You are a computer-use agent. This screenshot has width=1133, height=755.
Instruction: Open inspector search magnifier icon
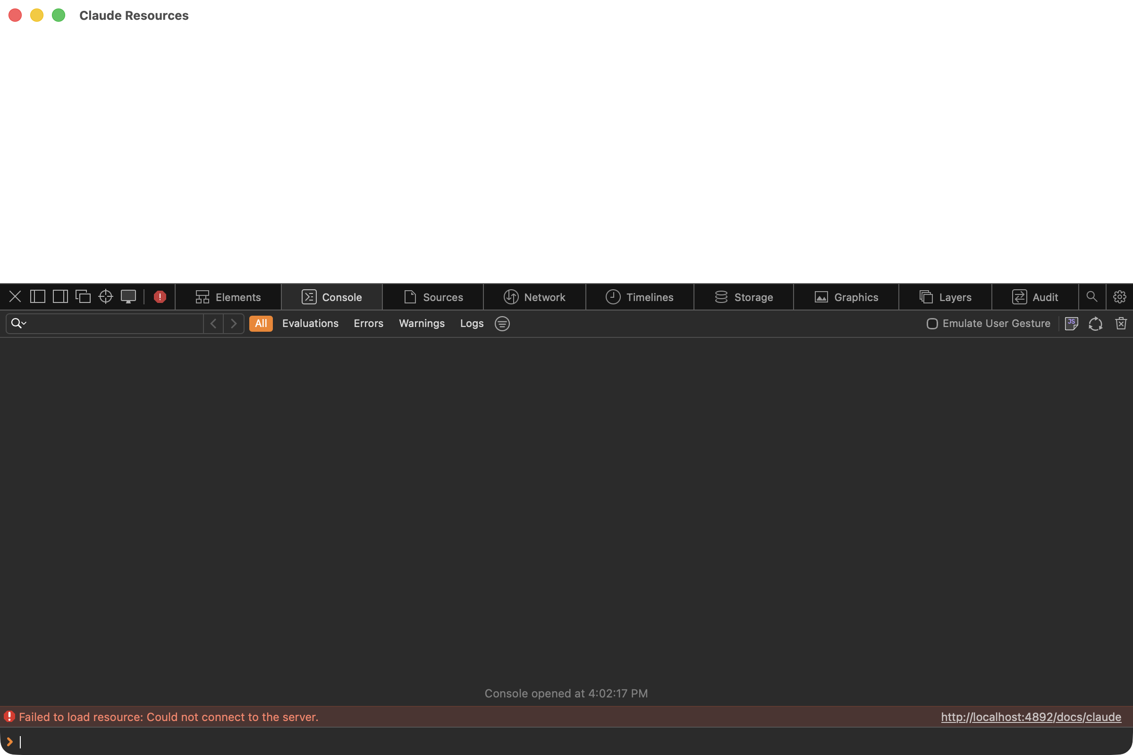[x=1091, y=297]
